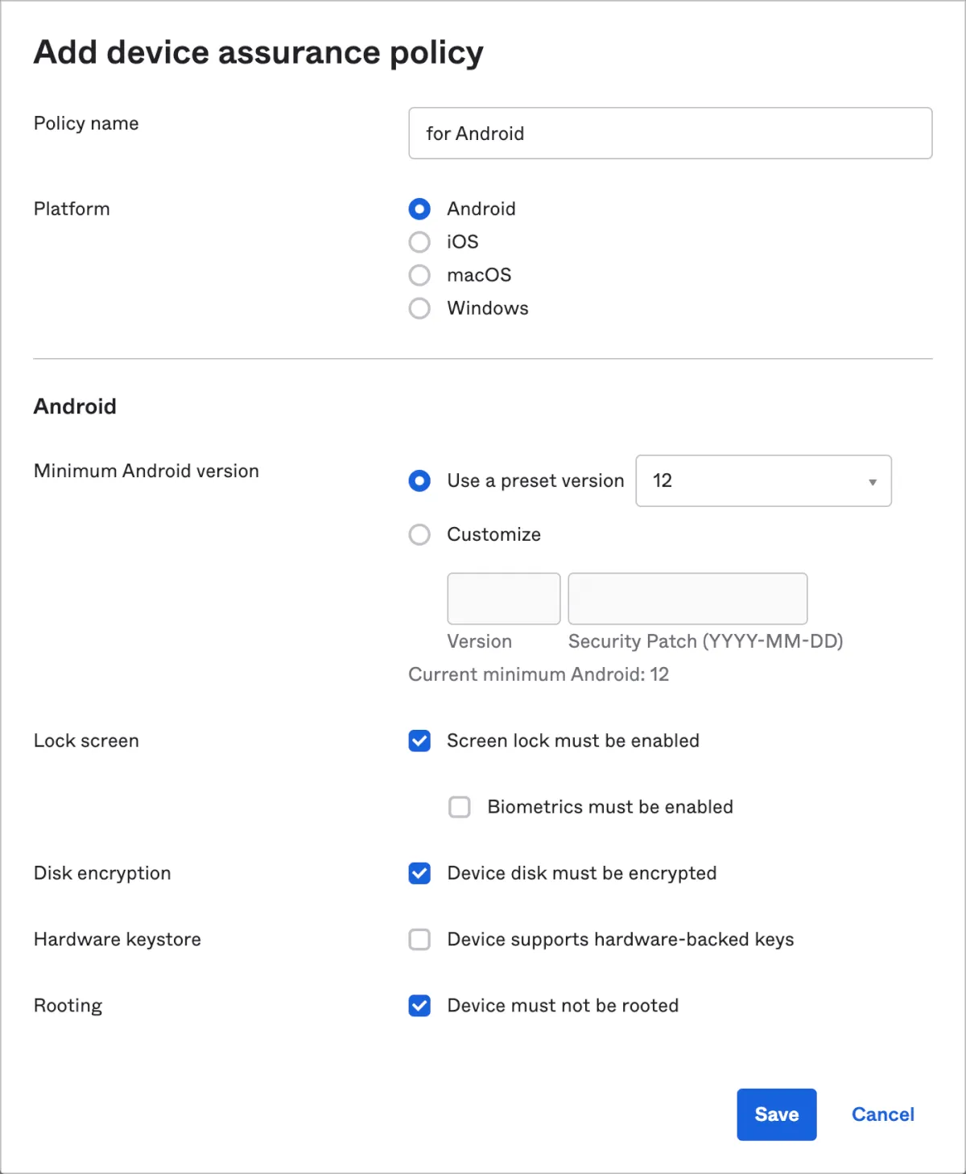
Task: Focus the Security Patch date field
Action: [x=687, y=599]
